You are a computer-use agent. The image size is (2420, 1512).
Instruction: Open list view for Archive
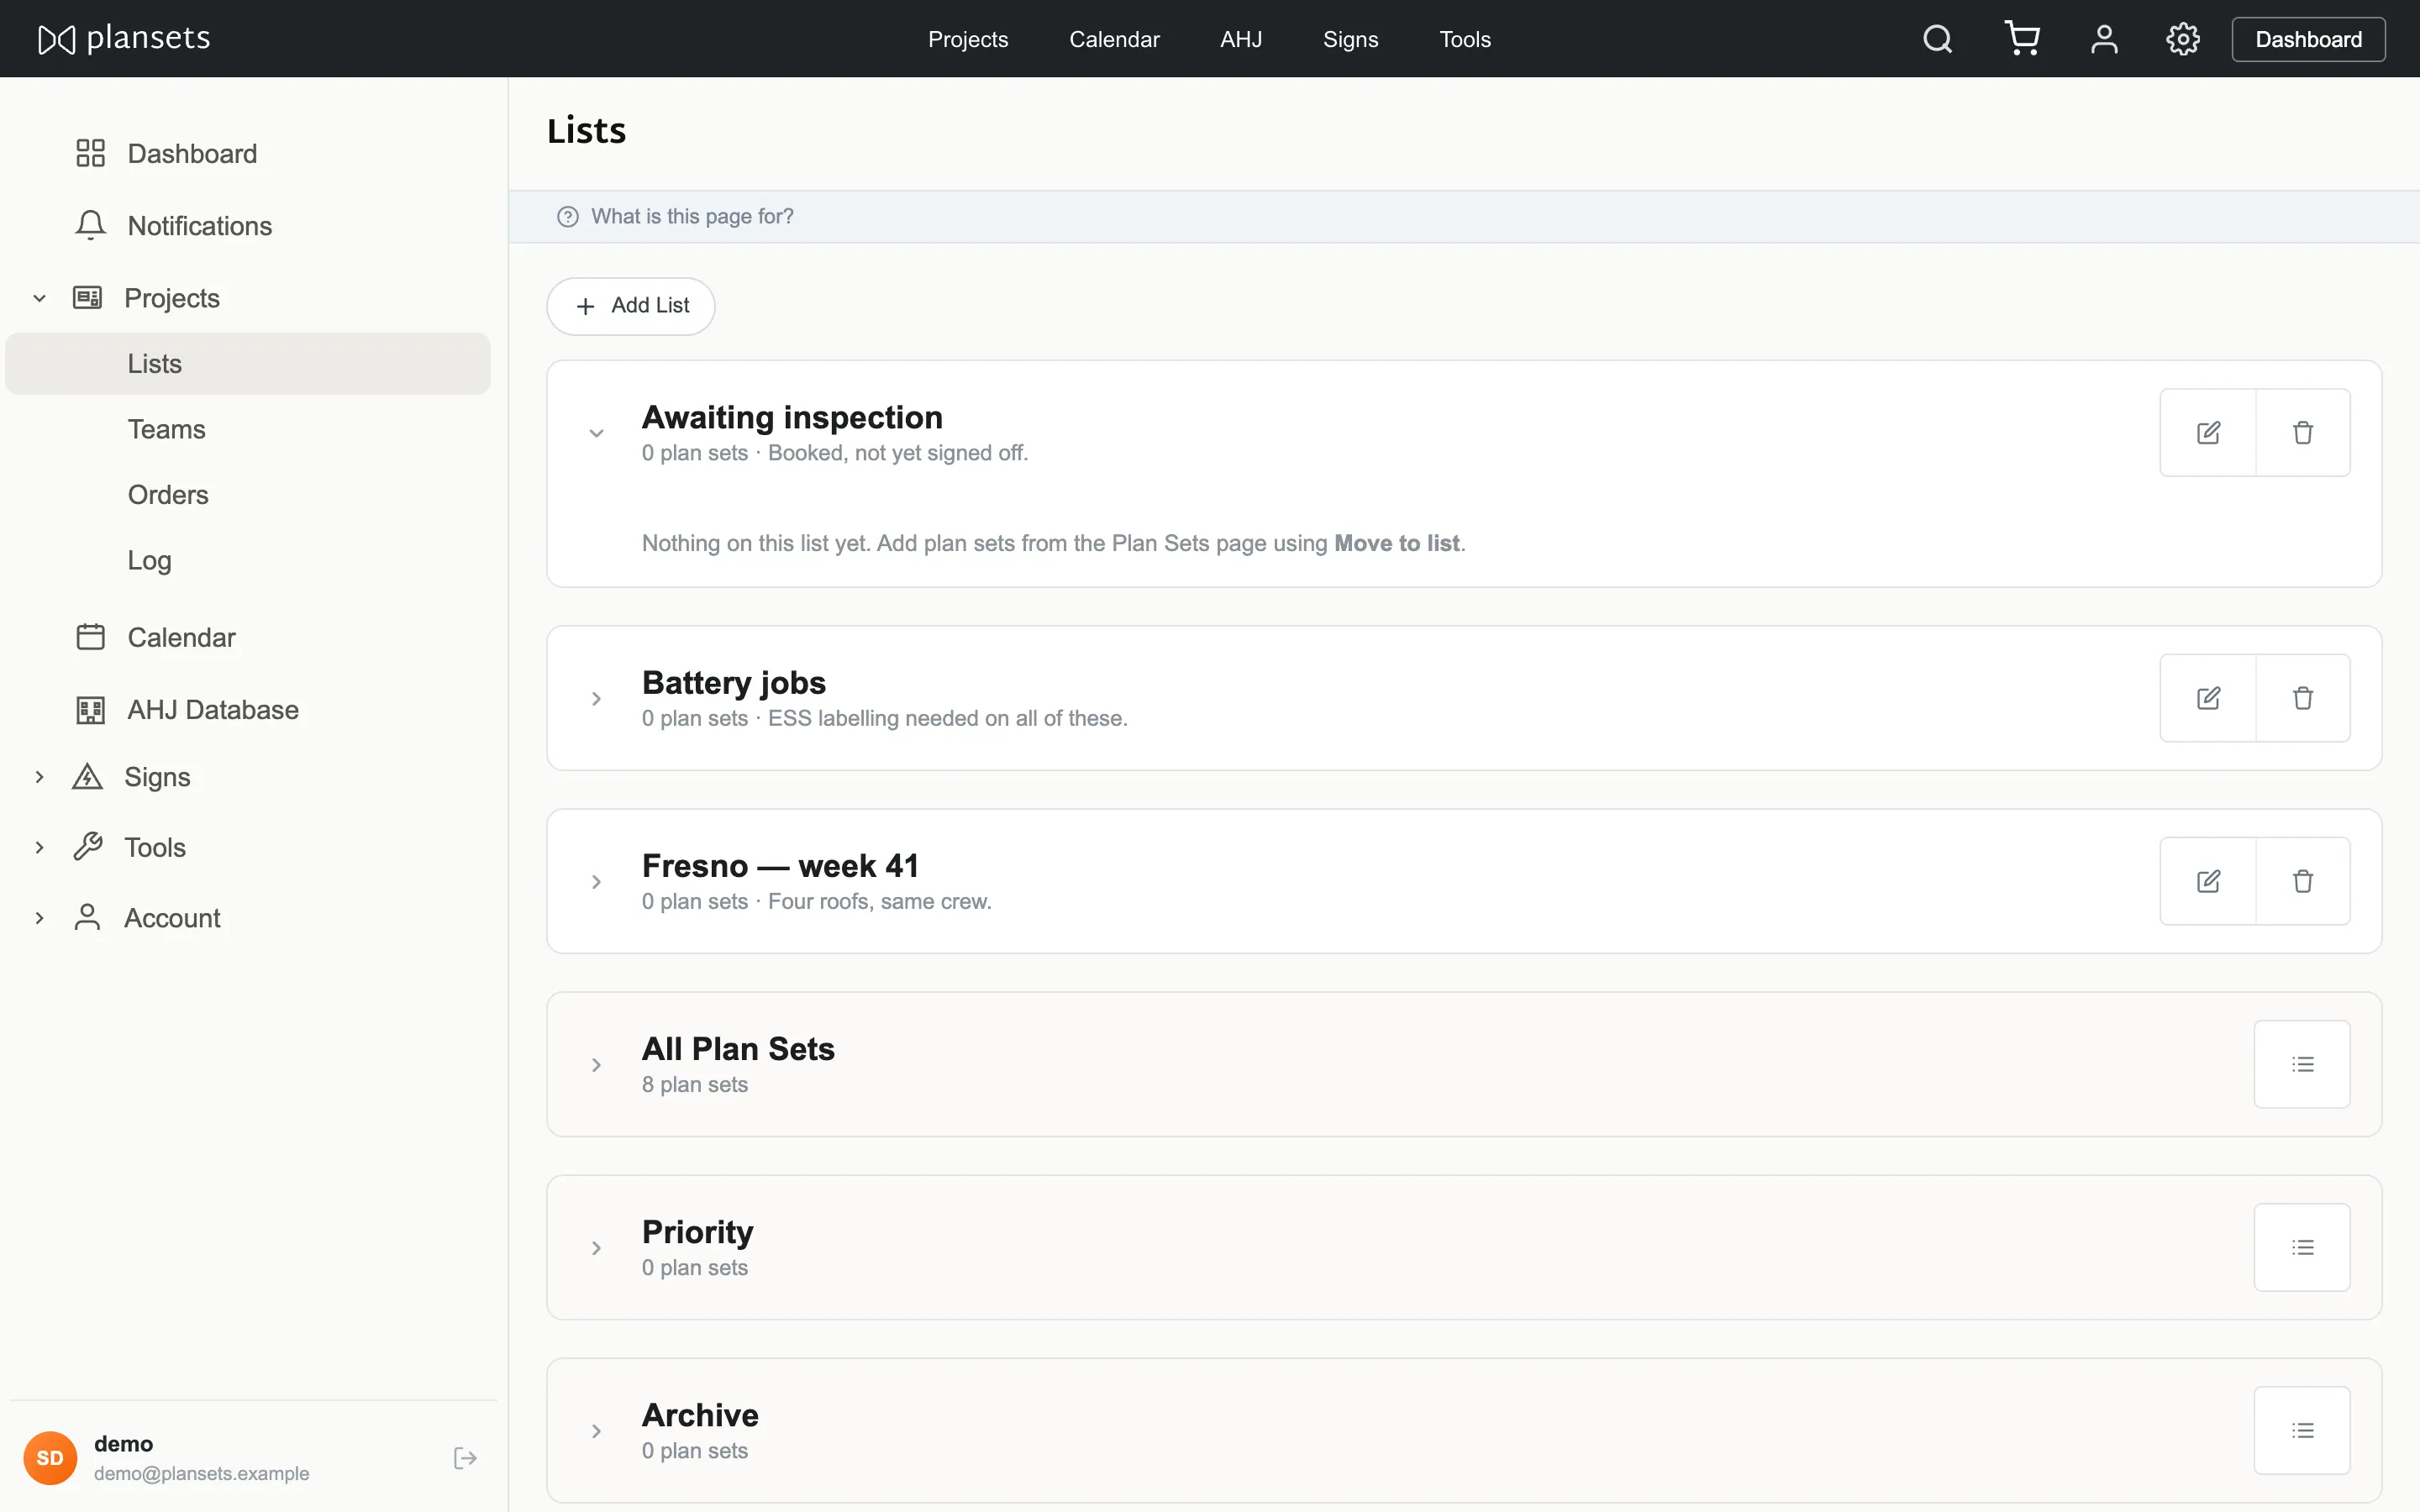[x=2302, y=1430]
